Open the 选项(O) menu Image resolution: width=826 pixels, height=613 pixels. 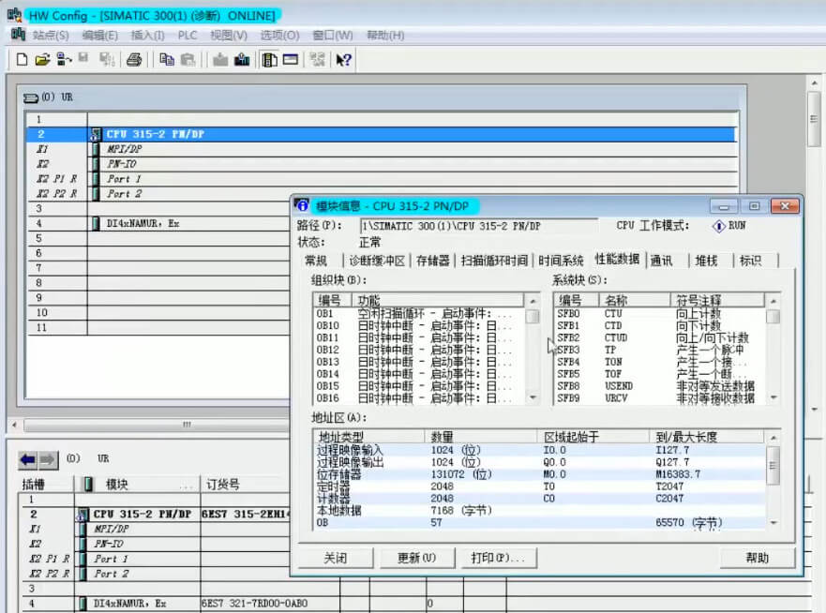[279, 36]
